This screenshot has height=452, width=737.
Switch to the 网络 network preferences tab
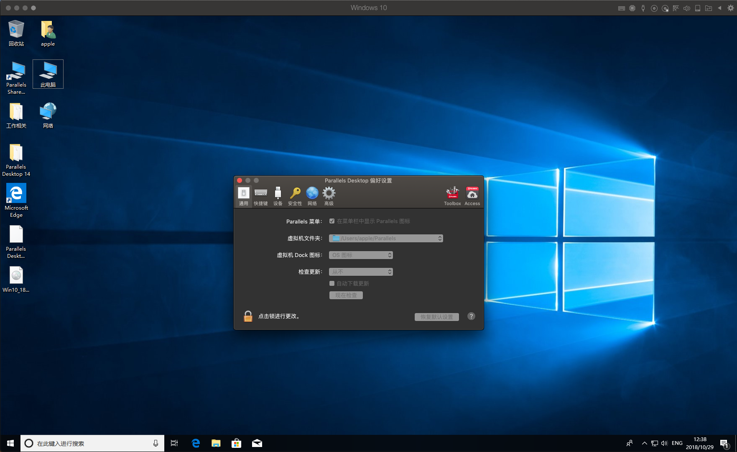click(312, 196)
